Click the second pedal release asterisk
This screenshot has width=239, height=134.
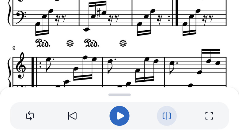pyautogui.click(x=123, y=43)
